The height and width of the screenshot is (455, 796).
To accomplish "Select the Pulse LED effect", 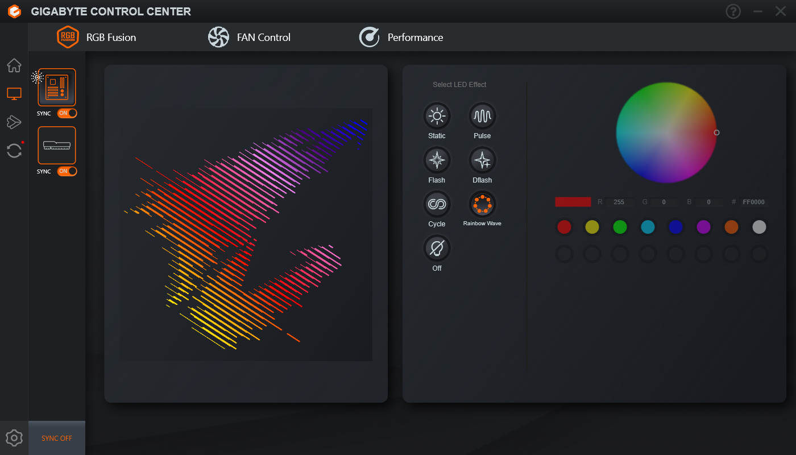I will 482,116.
